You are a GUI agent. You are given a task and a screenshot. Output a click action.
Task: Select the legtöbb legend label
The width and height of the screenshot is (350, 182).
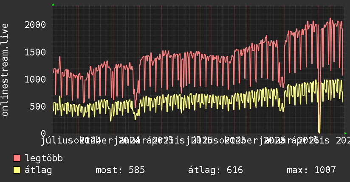point(44,158)
